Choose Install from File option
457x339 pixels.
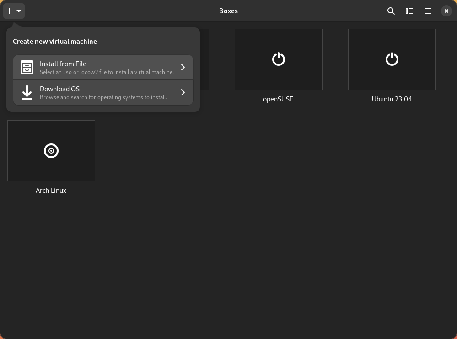[103, 67]
